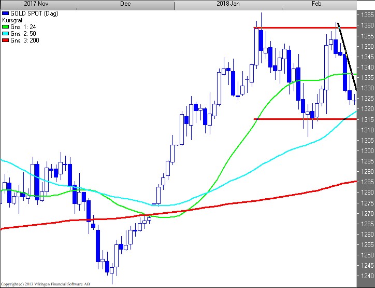Click the red Gns. 3 legend swatch
This screenshot has width=375, height=288.
pyautogui.click(x=6, y=40)
